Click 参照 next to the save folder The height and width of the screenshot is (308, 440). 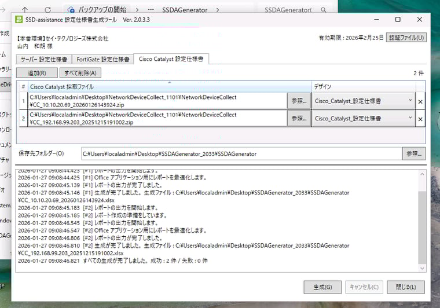pyautogui.click(x=413, y=154)
